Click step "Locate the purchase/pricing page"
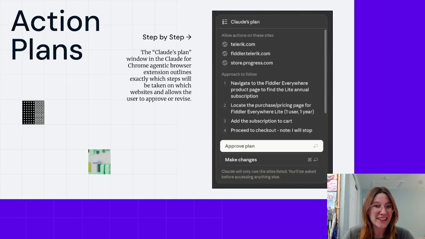The image size is (425, 239). pyautogui.click(x=272, y=109)
